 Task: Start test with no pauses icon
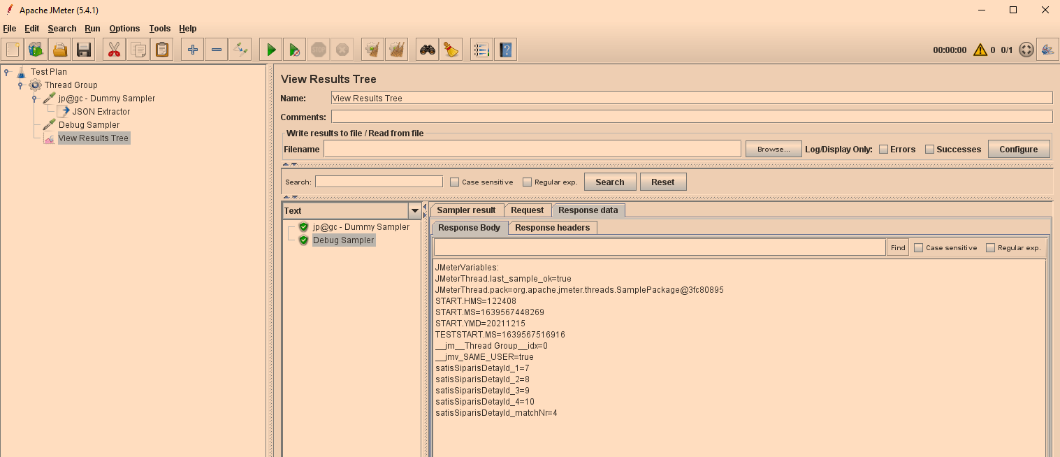point(295,50)
